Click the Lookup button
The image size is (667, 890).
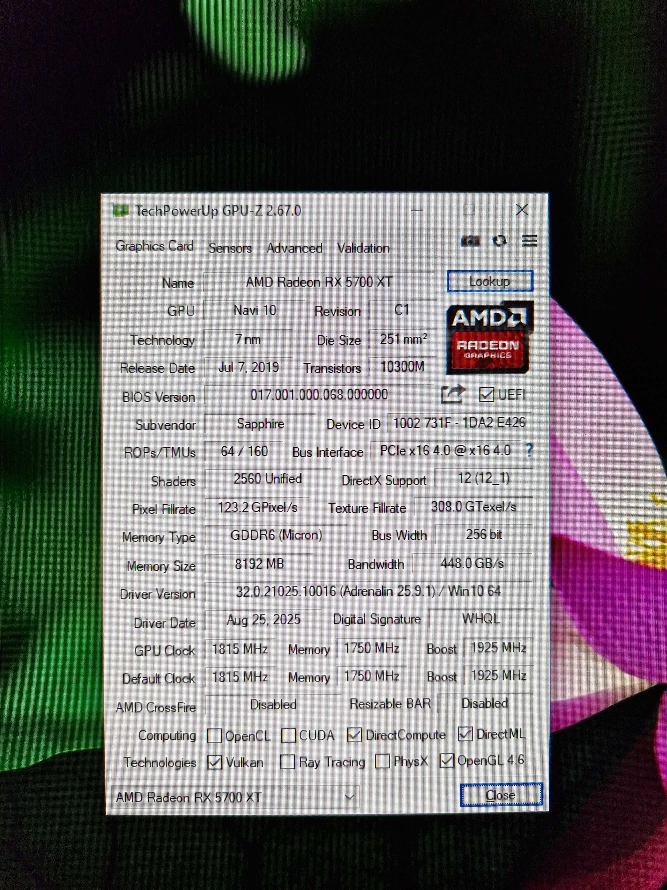[x=490, y=281]
